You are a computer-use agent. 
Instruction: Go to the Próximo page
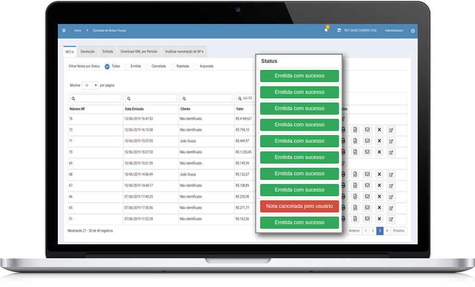tap(398, 230)
